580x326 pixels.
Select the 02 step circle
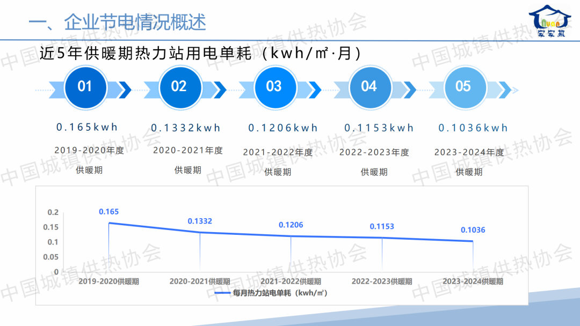click(x=179, y=87)
